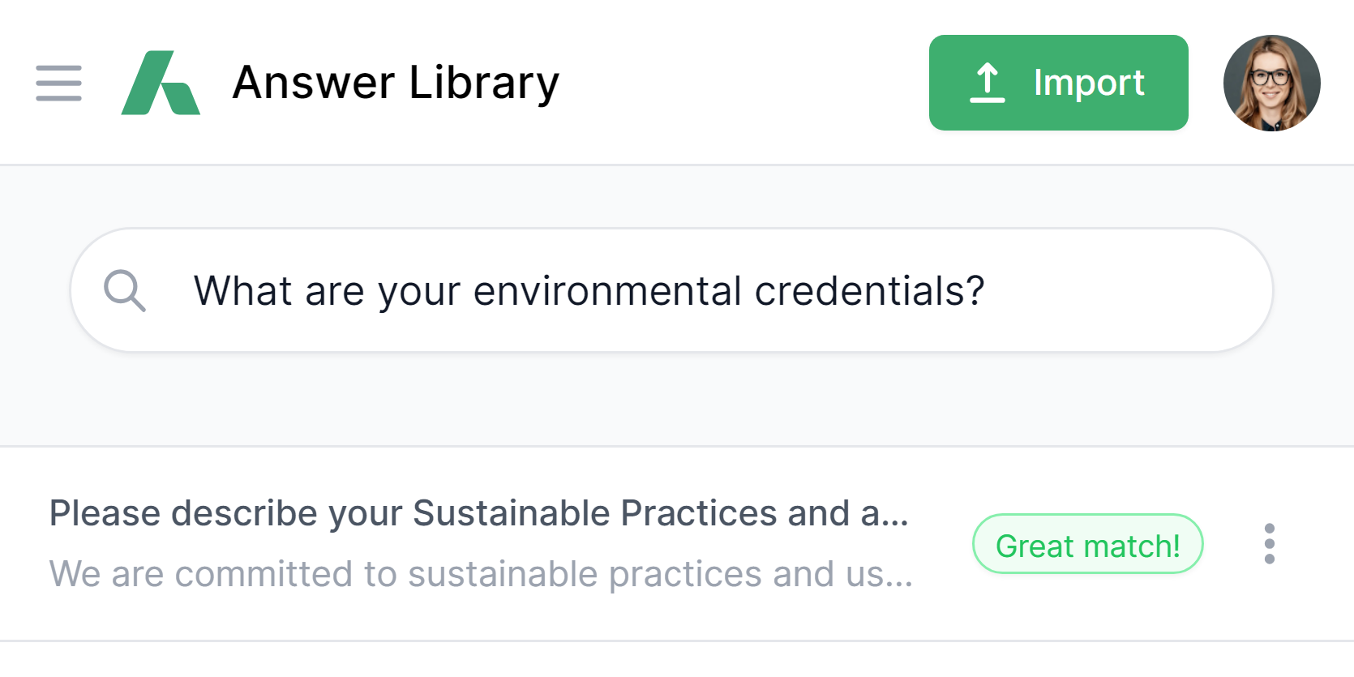Open the "Please describe your Sustainable Practices" result
The width and height of the screenshot is (1354, 677).
click(478, 513)
